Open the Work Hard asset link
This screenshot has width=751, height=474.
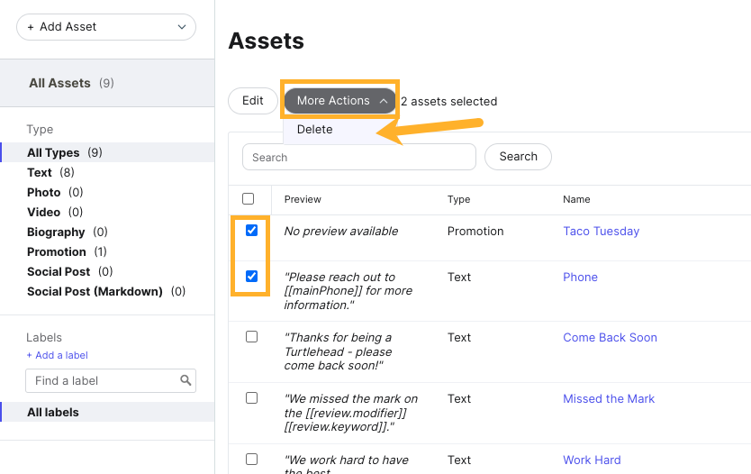pos(592,460)
